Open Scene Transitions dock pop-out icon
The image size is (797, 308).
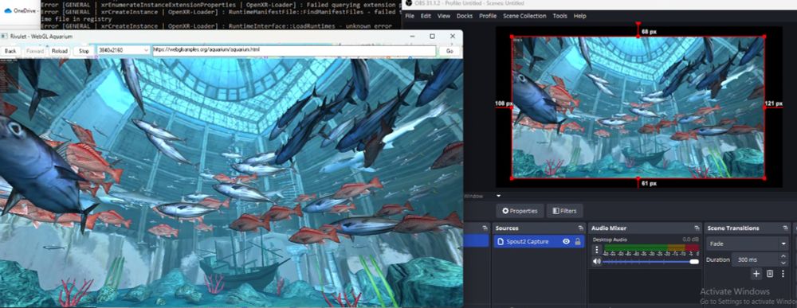pyautogui.click(x=785, y=228)
